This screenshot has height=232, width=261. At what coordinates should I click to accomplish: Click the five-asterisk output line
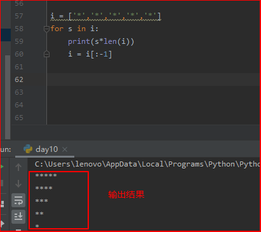click(x=46, y=175)
